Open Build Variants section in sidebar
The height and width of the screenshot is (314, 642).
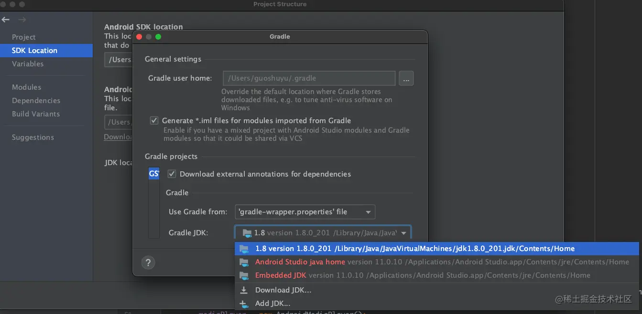pos(36,114)
